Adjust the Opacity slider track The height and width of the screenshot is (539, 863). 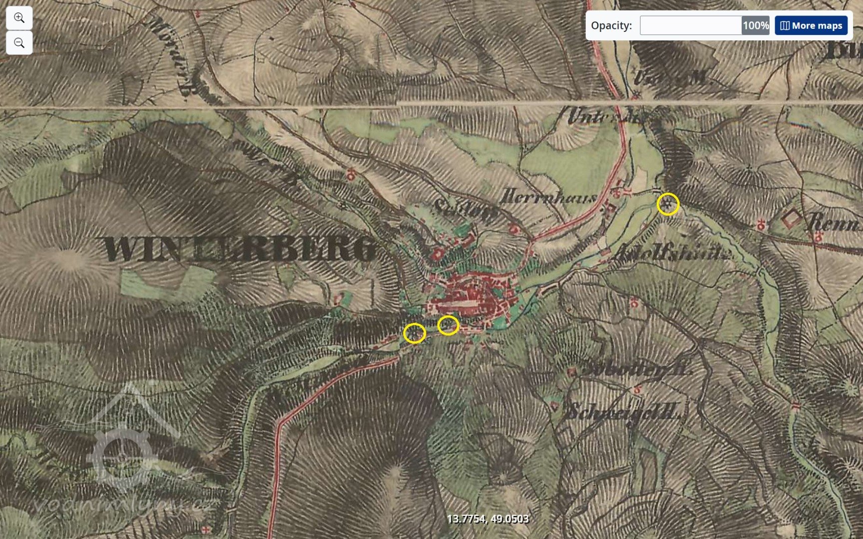tap(690, 25)
